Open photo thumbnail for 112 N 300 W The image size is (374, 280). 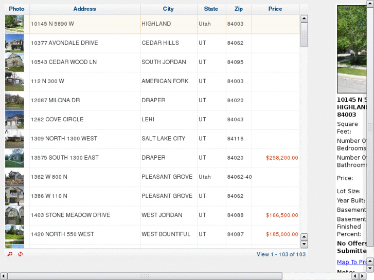14,82
